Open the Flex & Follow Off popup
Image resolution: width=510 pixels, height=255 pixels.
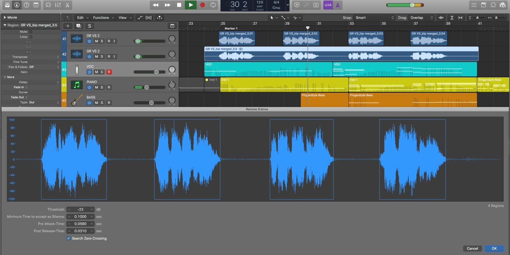(44, 67)
